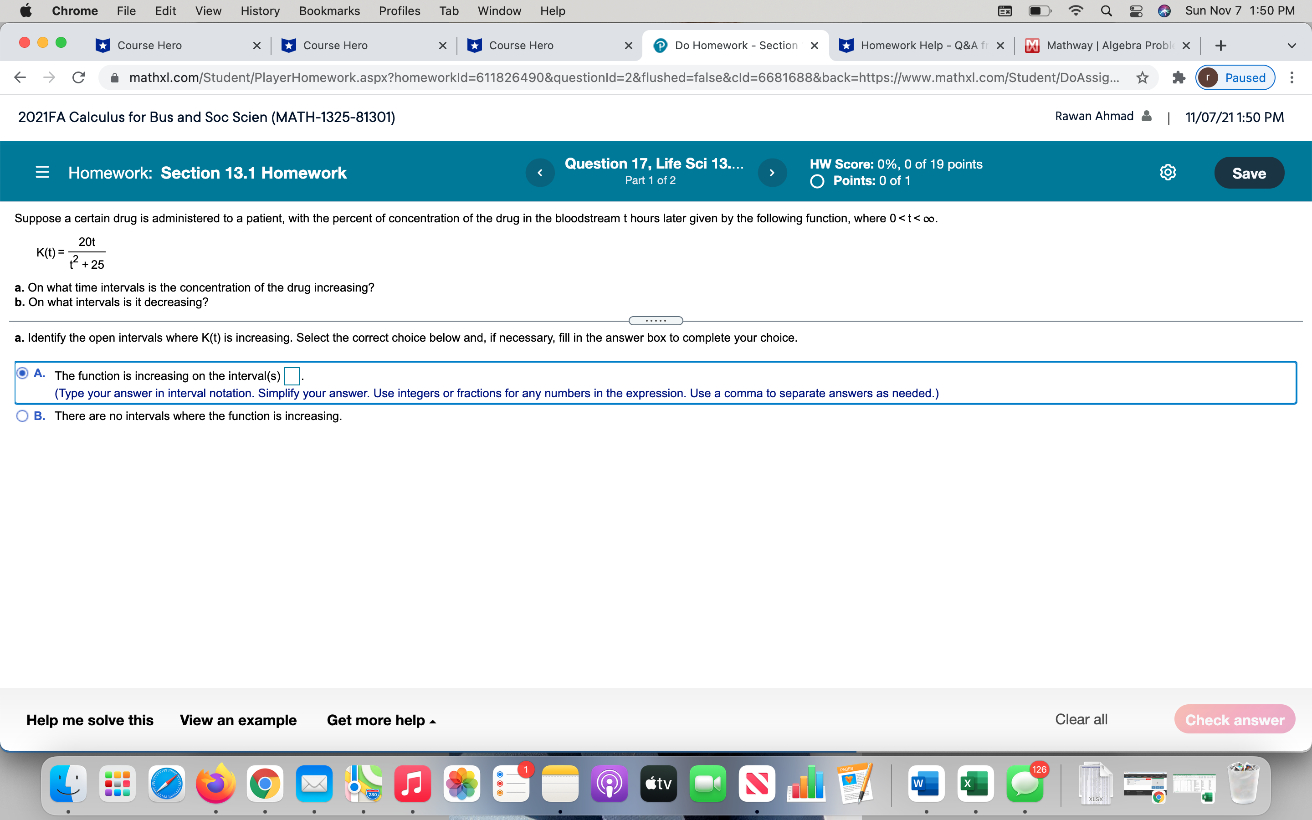Expand the dashed question divider handle
The image size is (1312, 820).
[656, 321]
